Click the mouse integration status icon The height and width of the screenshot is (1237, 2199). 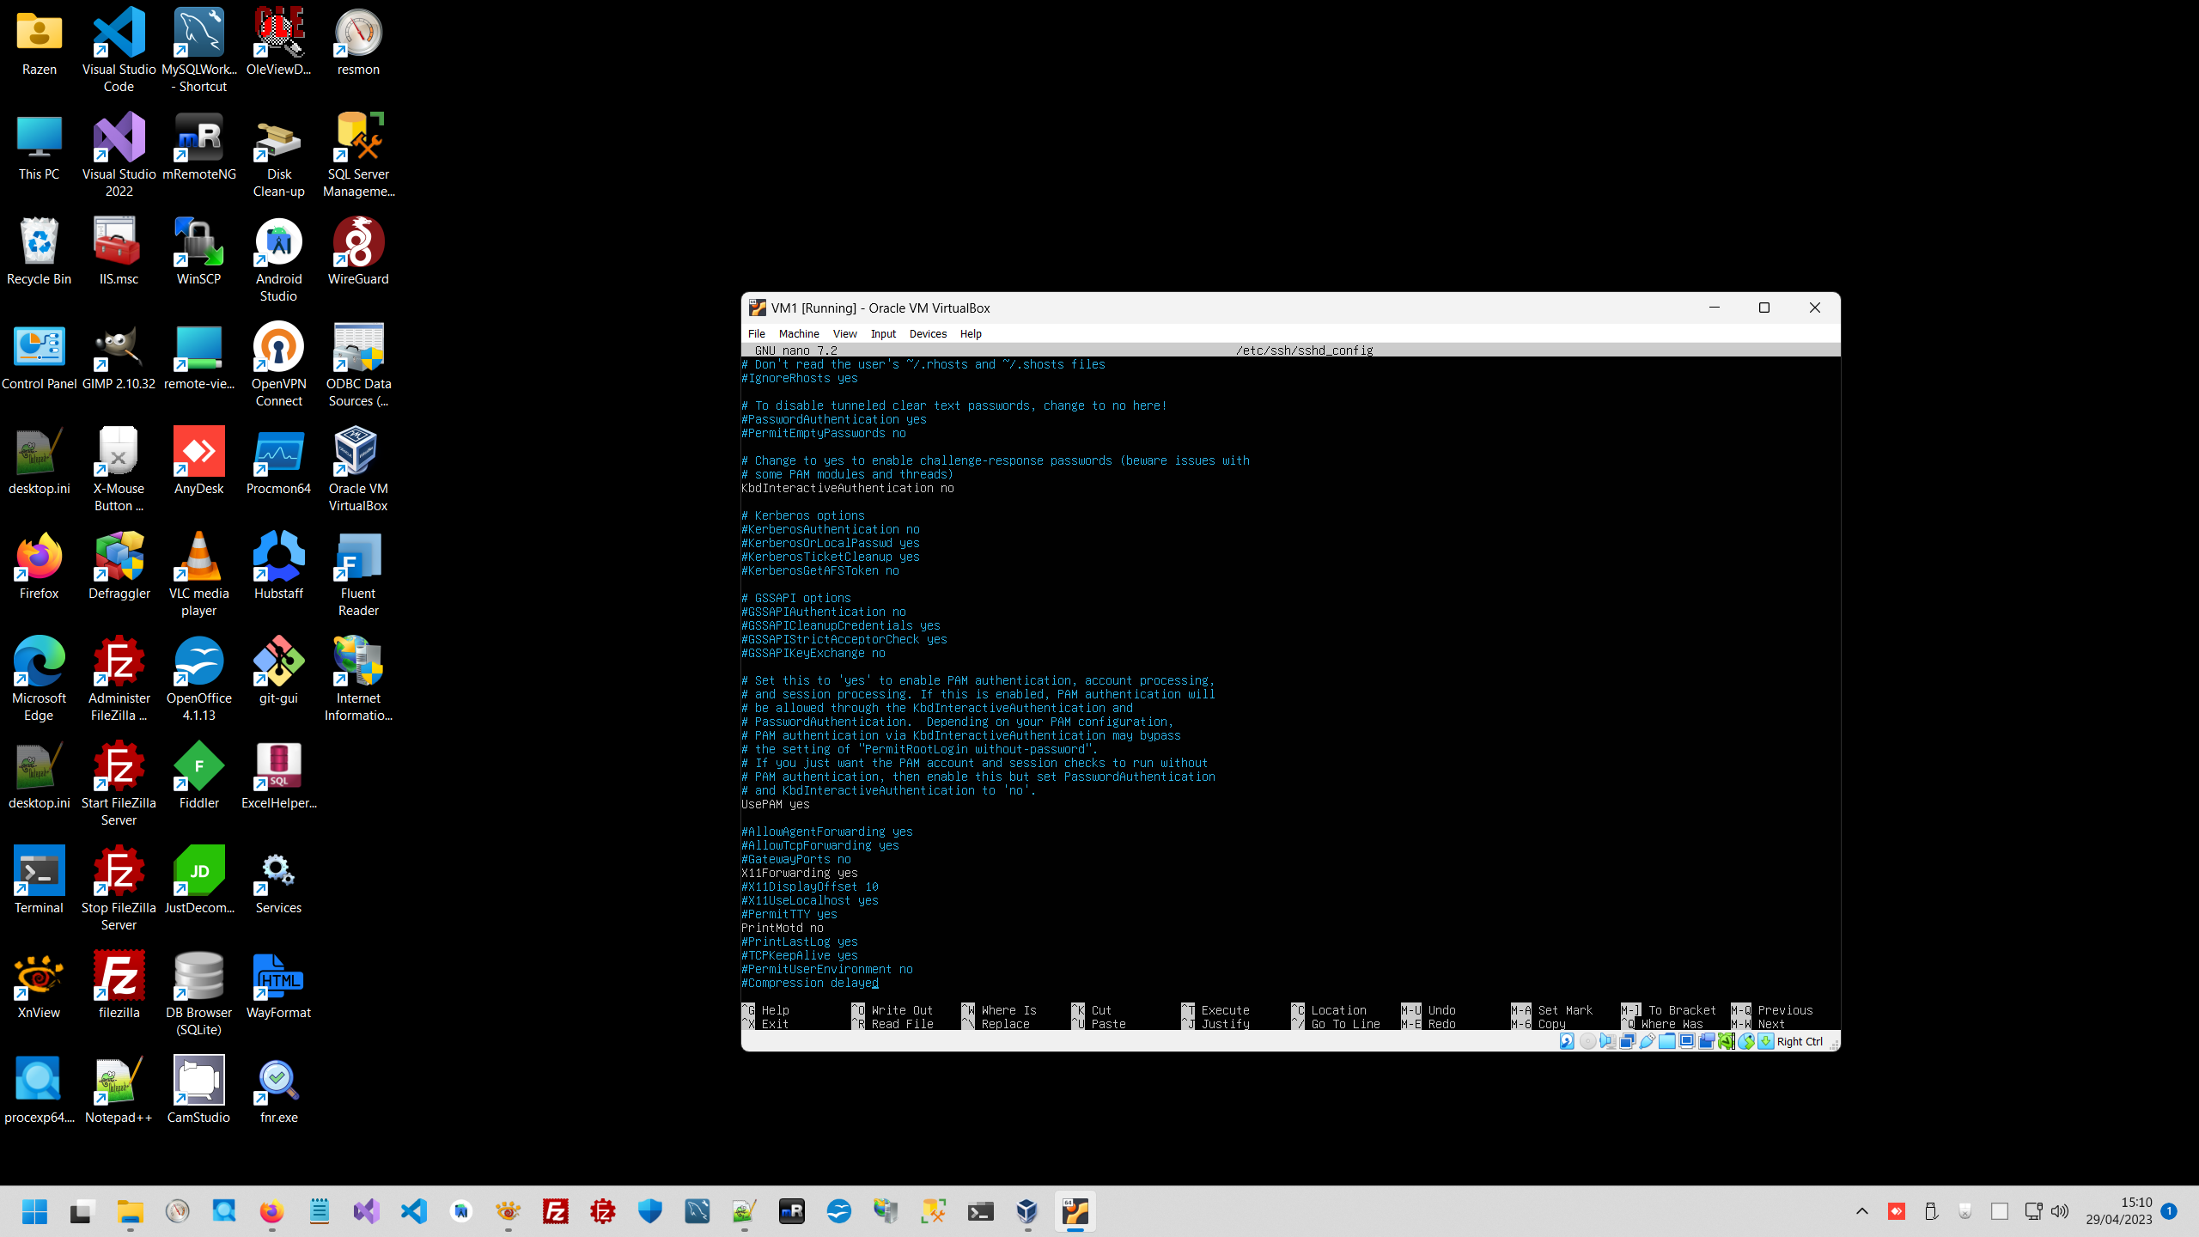1746,1041
